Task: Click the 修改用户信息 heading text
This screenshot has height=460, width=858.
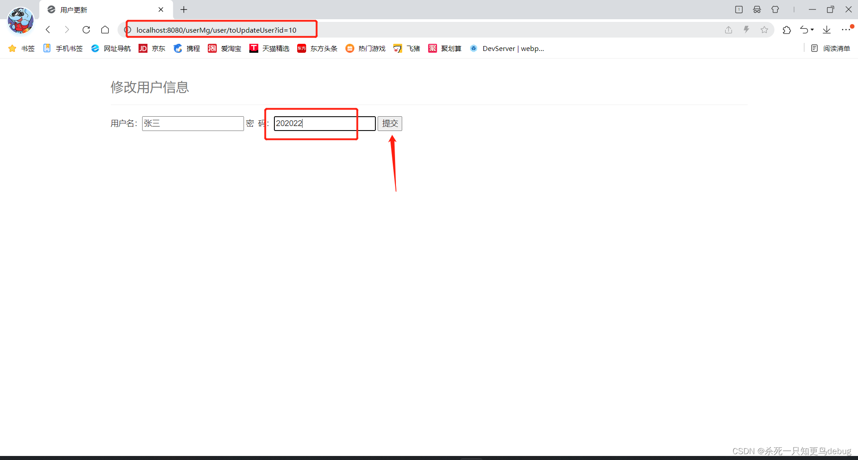Action: click(150, 87)
